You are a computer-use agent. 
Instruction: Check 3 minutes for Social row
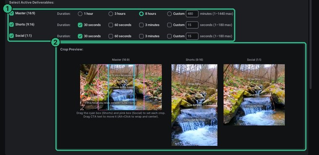[x=141, y=36]
